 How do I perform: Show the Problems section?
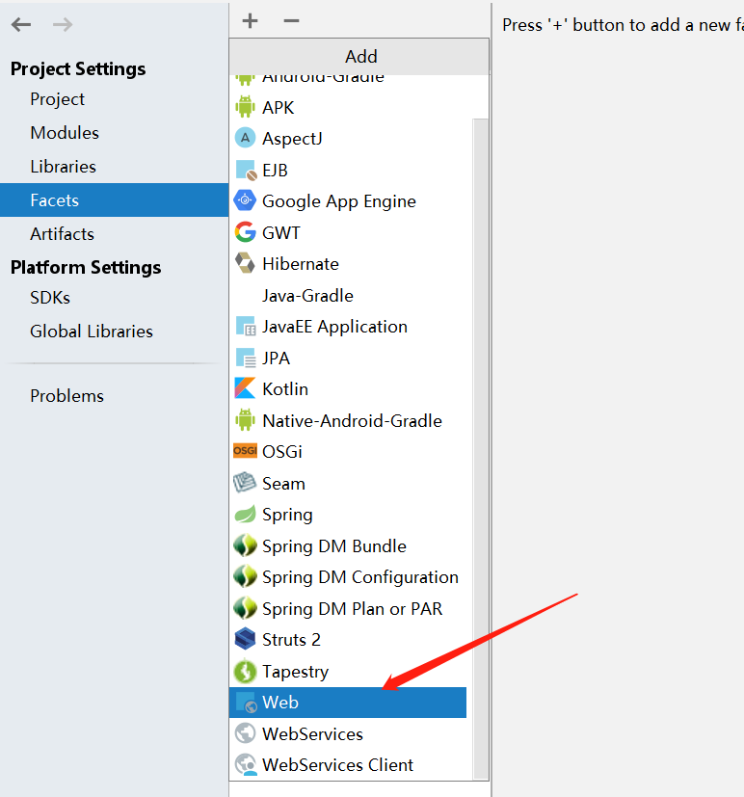pos(66,396)
